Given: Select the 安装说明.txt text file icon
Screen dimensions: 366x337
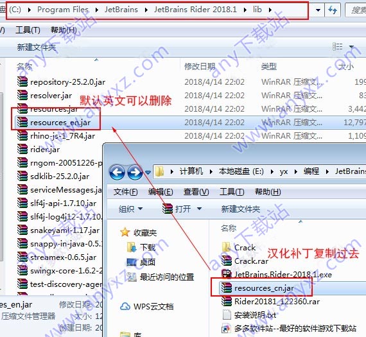Looking at the screenshot, I should [x=227, y=315].
